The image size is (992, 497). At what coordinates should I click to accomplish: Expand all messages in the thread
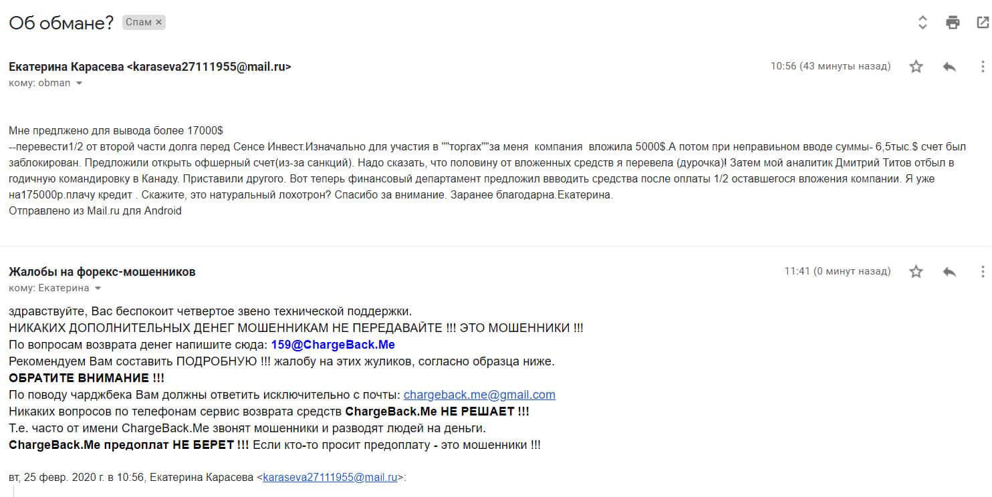(x=922, y=22)
